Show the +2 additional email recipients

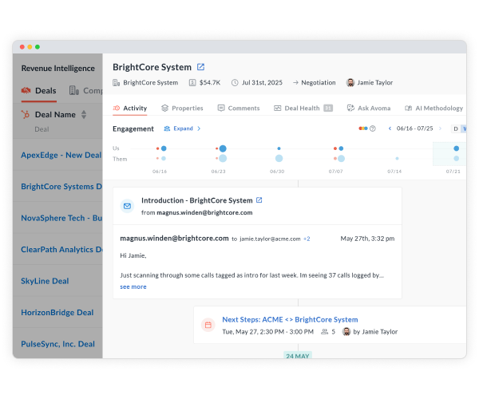[307, 239]
